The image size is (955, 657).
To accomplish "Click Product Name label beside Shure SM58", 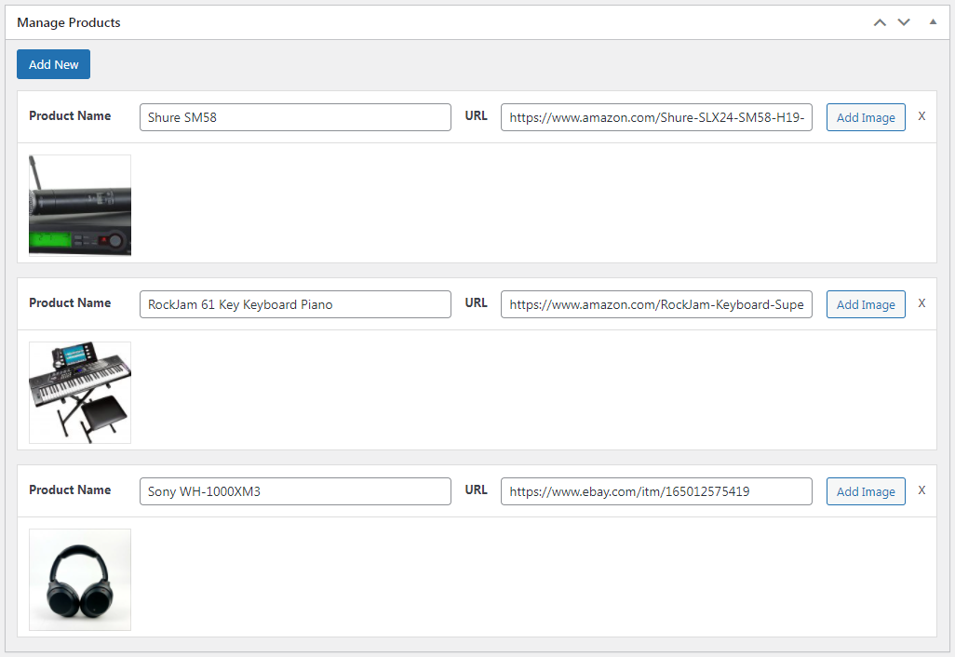I will 70,115.
